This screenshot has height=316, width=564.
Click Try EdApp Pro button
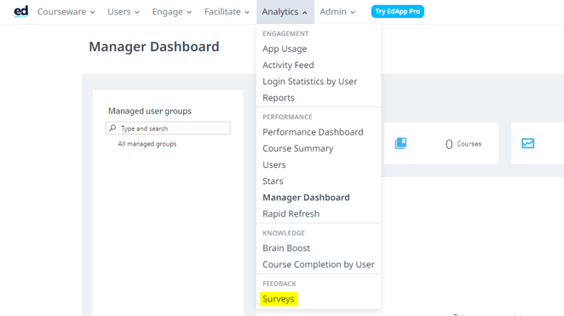398,12
